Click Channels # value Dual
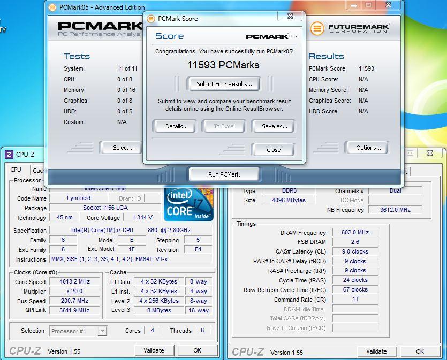The height and width of the screenshot is (360, 447). 395,191
